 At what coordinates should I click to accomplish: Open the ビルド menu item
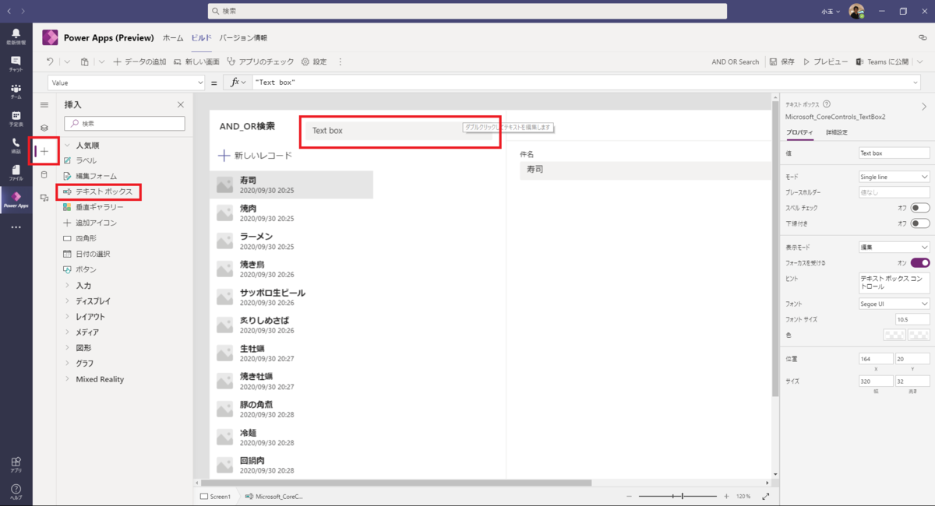201,37
